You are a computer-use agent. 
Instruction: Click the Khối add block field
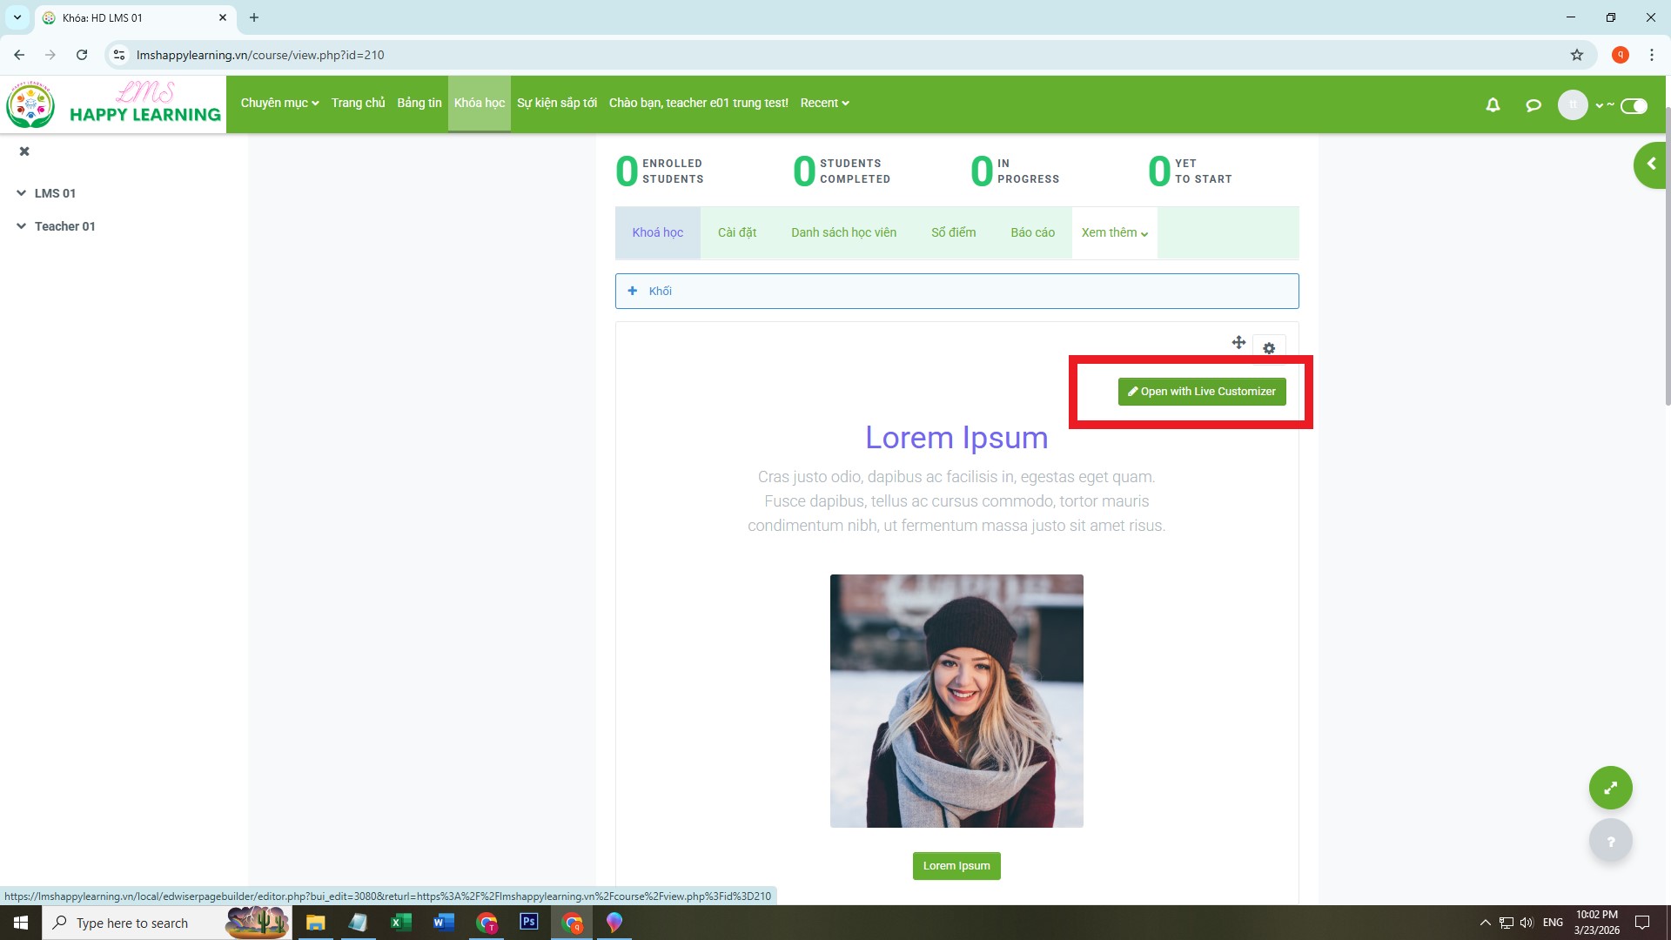click(x=956, y=292)
